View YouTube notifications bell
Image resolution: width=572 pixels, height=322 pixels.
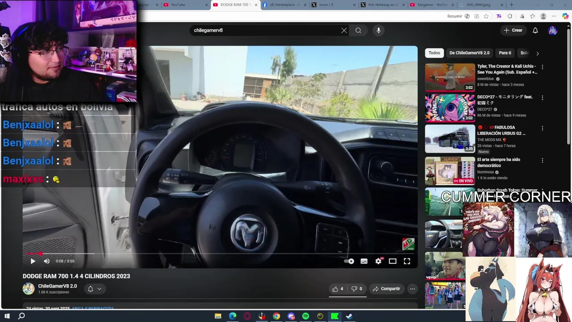pyautogui.click(x=535, y=30)
